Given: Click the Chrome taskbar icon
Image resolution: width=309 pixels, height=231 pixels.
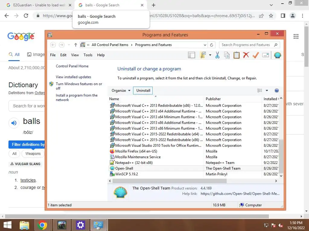Looking at the screenshot, I should 42,225.
